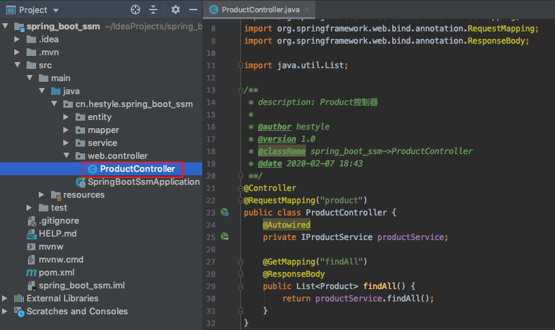Click IProductService type on line 25
555x330 pixels.
click(336, 237)
